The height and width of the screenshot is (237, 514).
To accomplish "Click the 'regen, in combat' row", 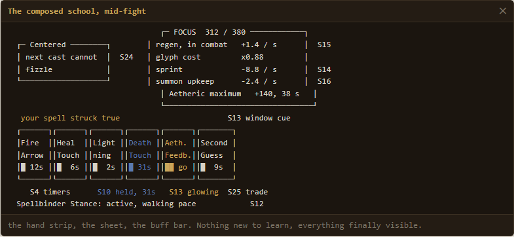I will click(x=227, y=45).
